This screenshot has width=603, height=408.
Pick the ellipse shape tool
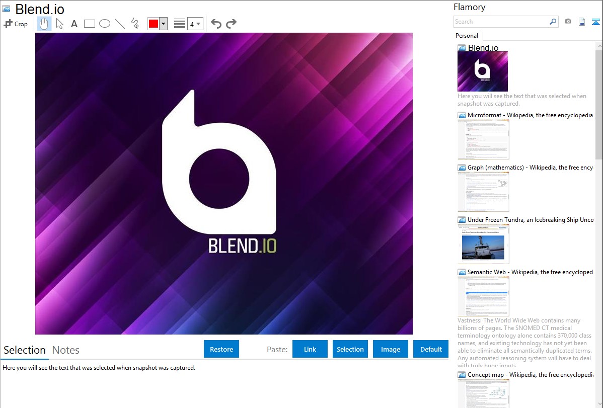(x=105, y=24)
